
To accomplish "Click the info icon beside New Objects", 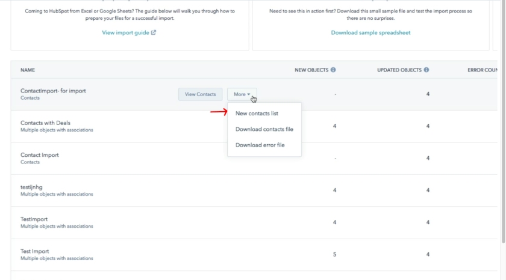I will coord(333,70).
